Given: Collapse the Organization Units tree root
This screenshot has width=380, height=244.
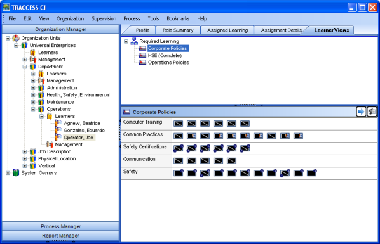Looking at the screenshot, I should click(x=8, y=38).
